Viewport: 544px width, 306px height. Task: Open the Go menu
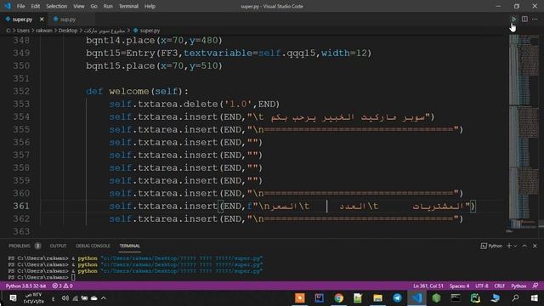click(93, 6)
